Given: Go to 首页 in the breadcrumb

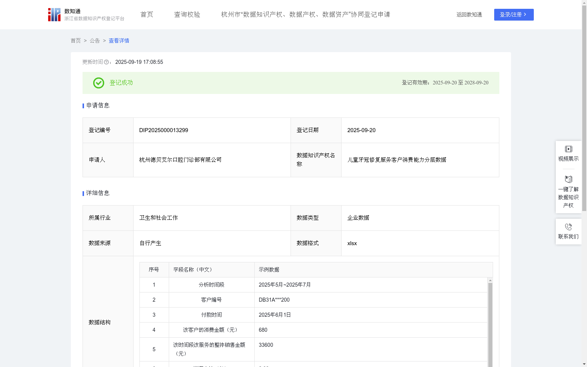Looking at the screenshot, I should pos(76,41).
